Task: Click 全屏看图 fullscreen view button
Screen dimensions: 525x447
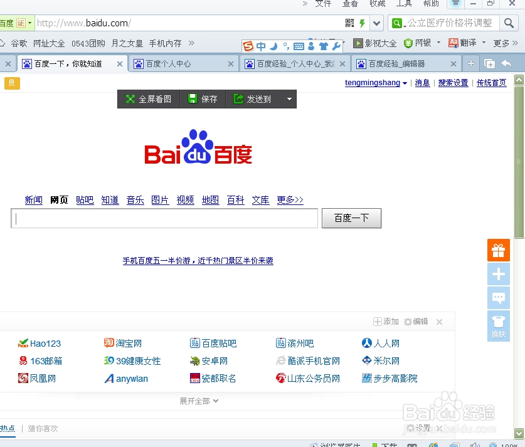Action: [x=149, y=99]
